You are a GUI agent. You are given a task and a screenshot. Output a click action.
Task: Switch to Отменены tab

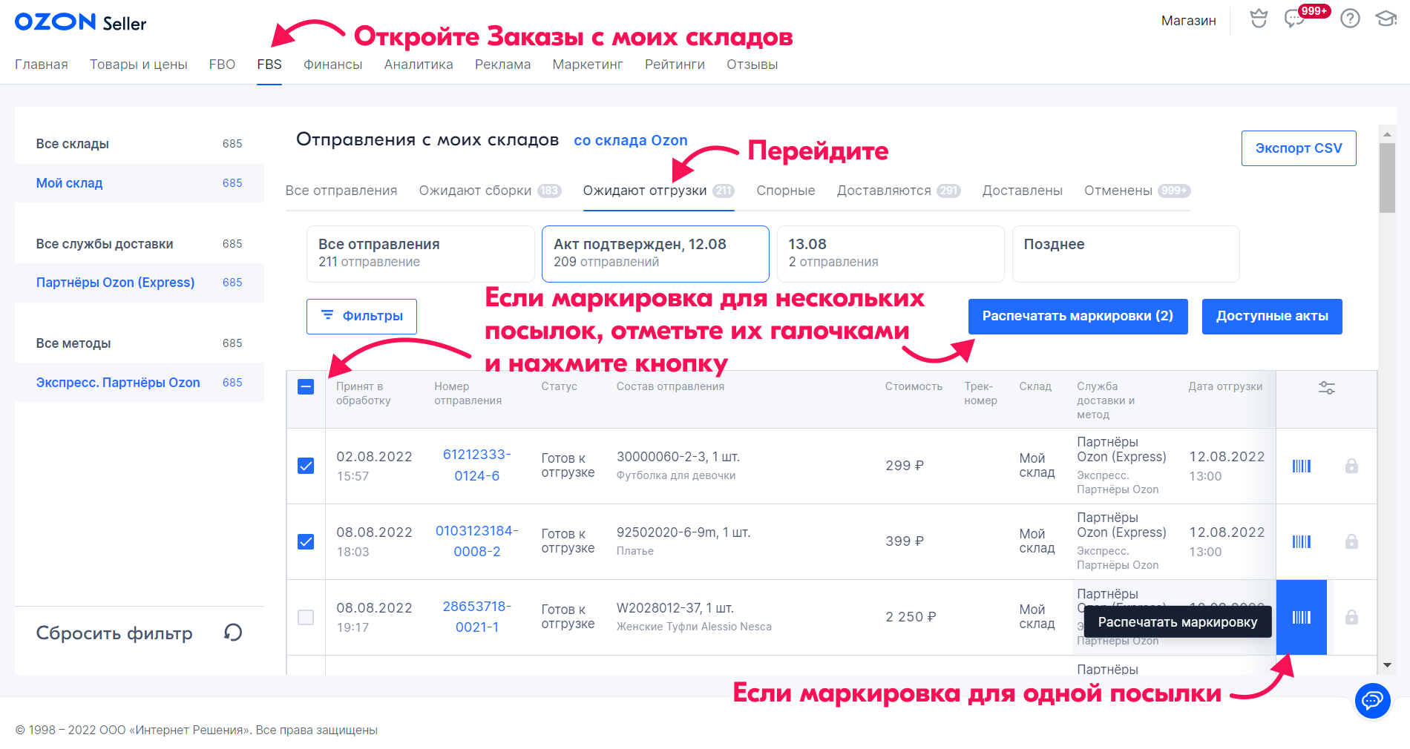pos(1137,191)
